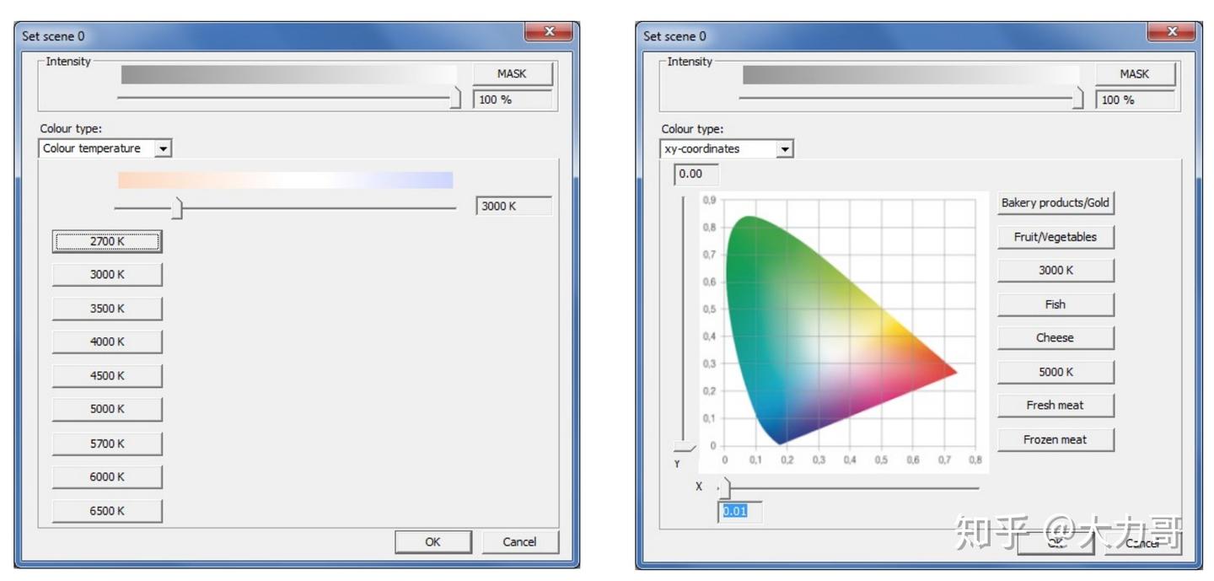Screen dimensions: 1214x581
Task: Click the colour temperature slider thumb
Action: pos(176,208)
